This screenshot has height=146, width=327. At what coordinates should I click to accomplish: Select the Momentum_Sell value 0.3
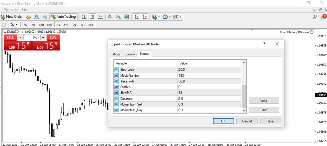pyautogui.click(x=209, y=104)
